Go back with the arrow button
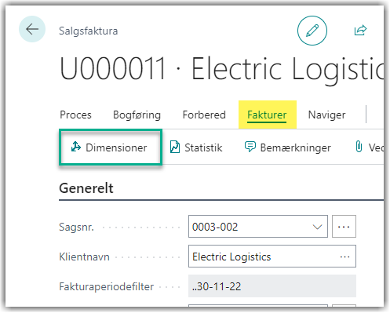390x313 pixels. (x=32, y=29)
